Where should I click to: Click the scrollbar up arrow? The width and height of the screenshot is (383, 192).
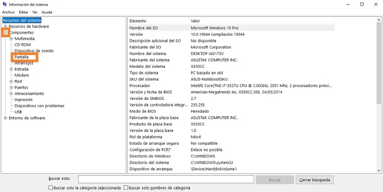[379, 20]
